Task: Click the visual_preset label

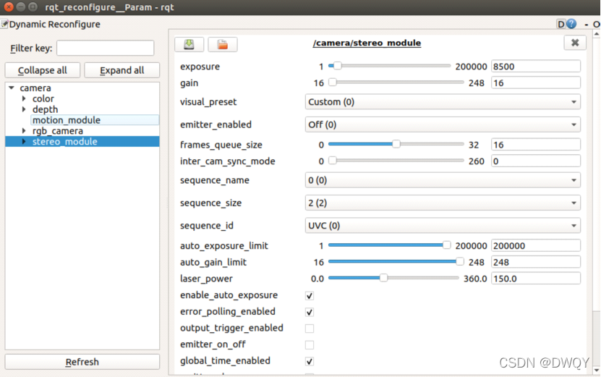Action: coord(208,102)
